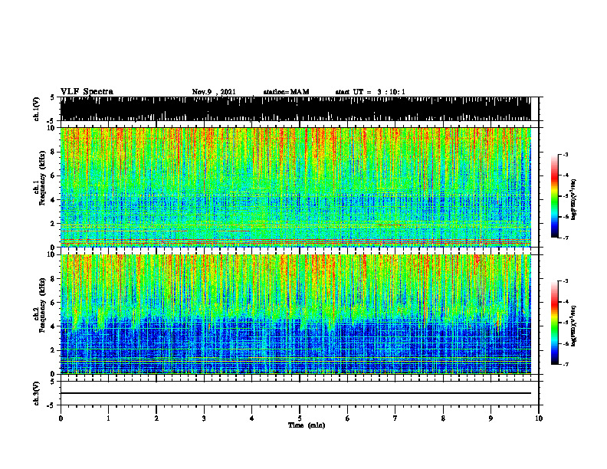Click time axis tick label "2"

pyautogui.click(x=156, y=418)
